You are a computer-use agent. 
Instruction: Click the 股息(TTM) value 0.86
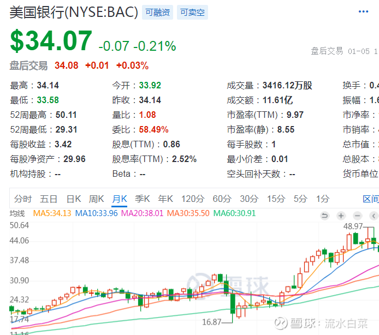coord(171,144)
